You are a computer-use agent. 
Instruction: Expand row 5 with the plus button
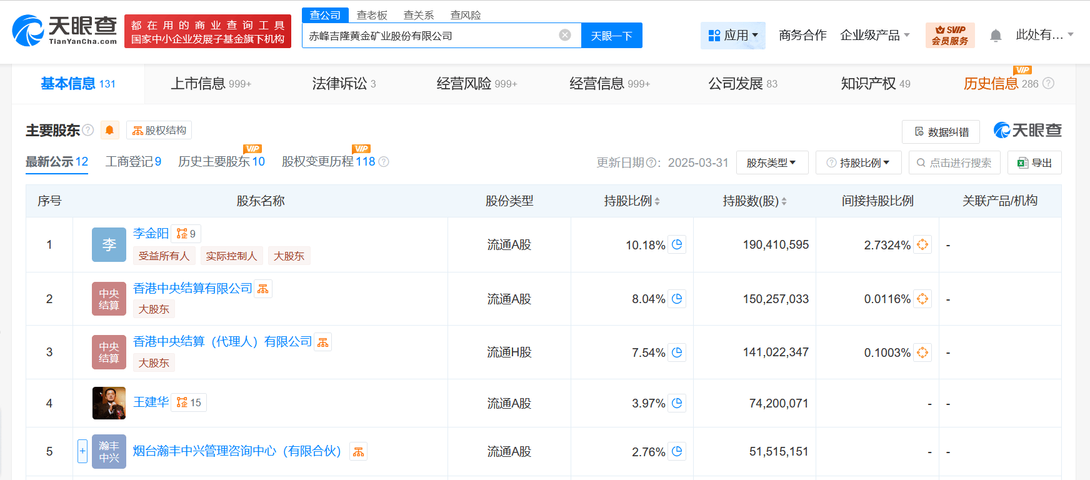tap(82, 451)
